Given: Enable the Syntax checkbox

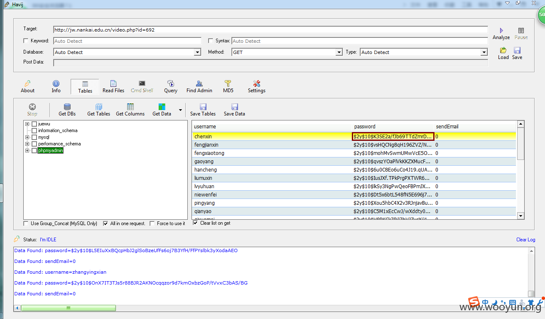Looking at the screenshot, I should point(211,41).
